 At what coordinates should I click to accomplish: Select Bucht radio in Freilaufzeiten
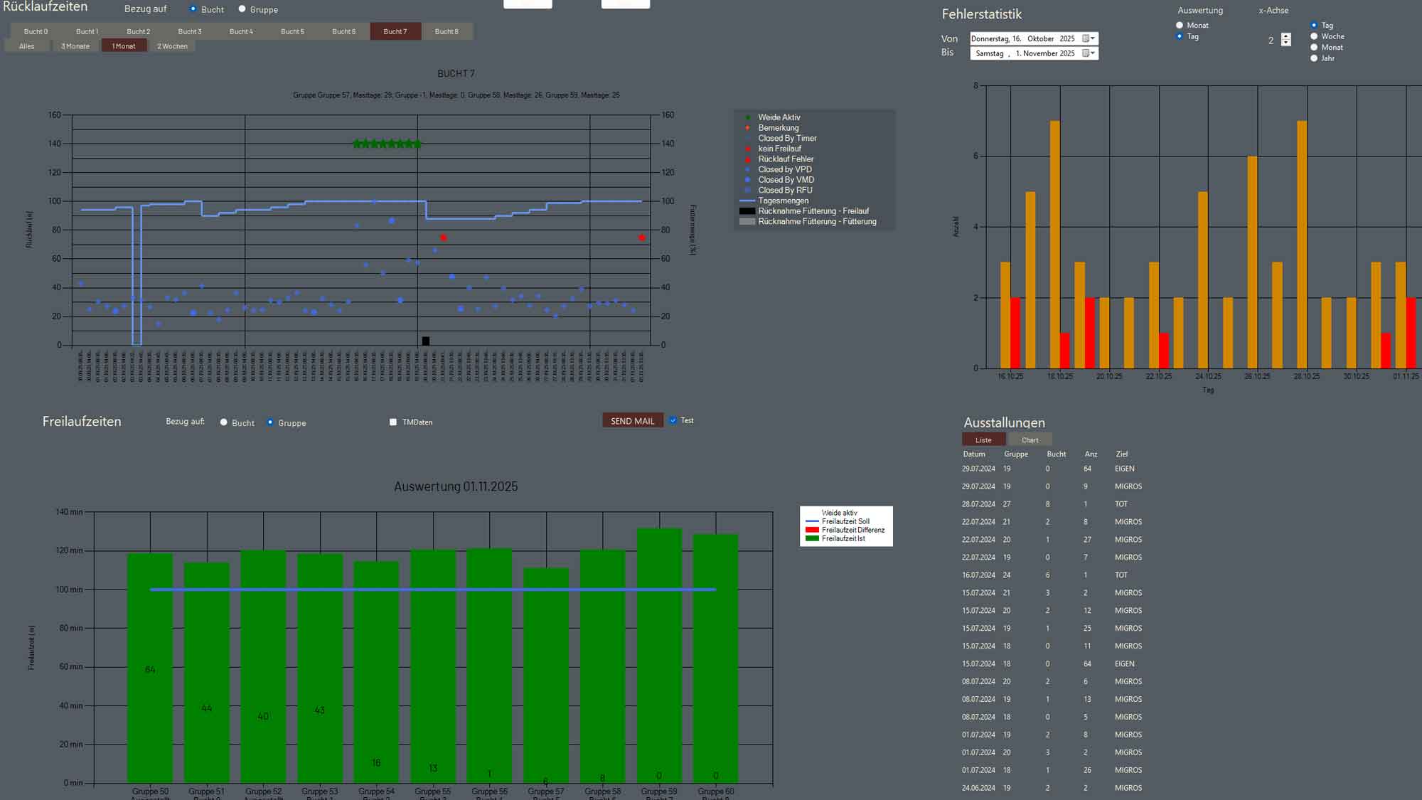click(224, 422)
